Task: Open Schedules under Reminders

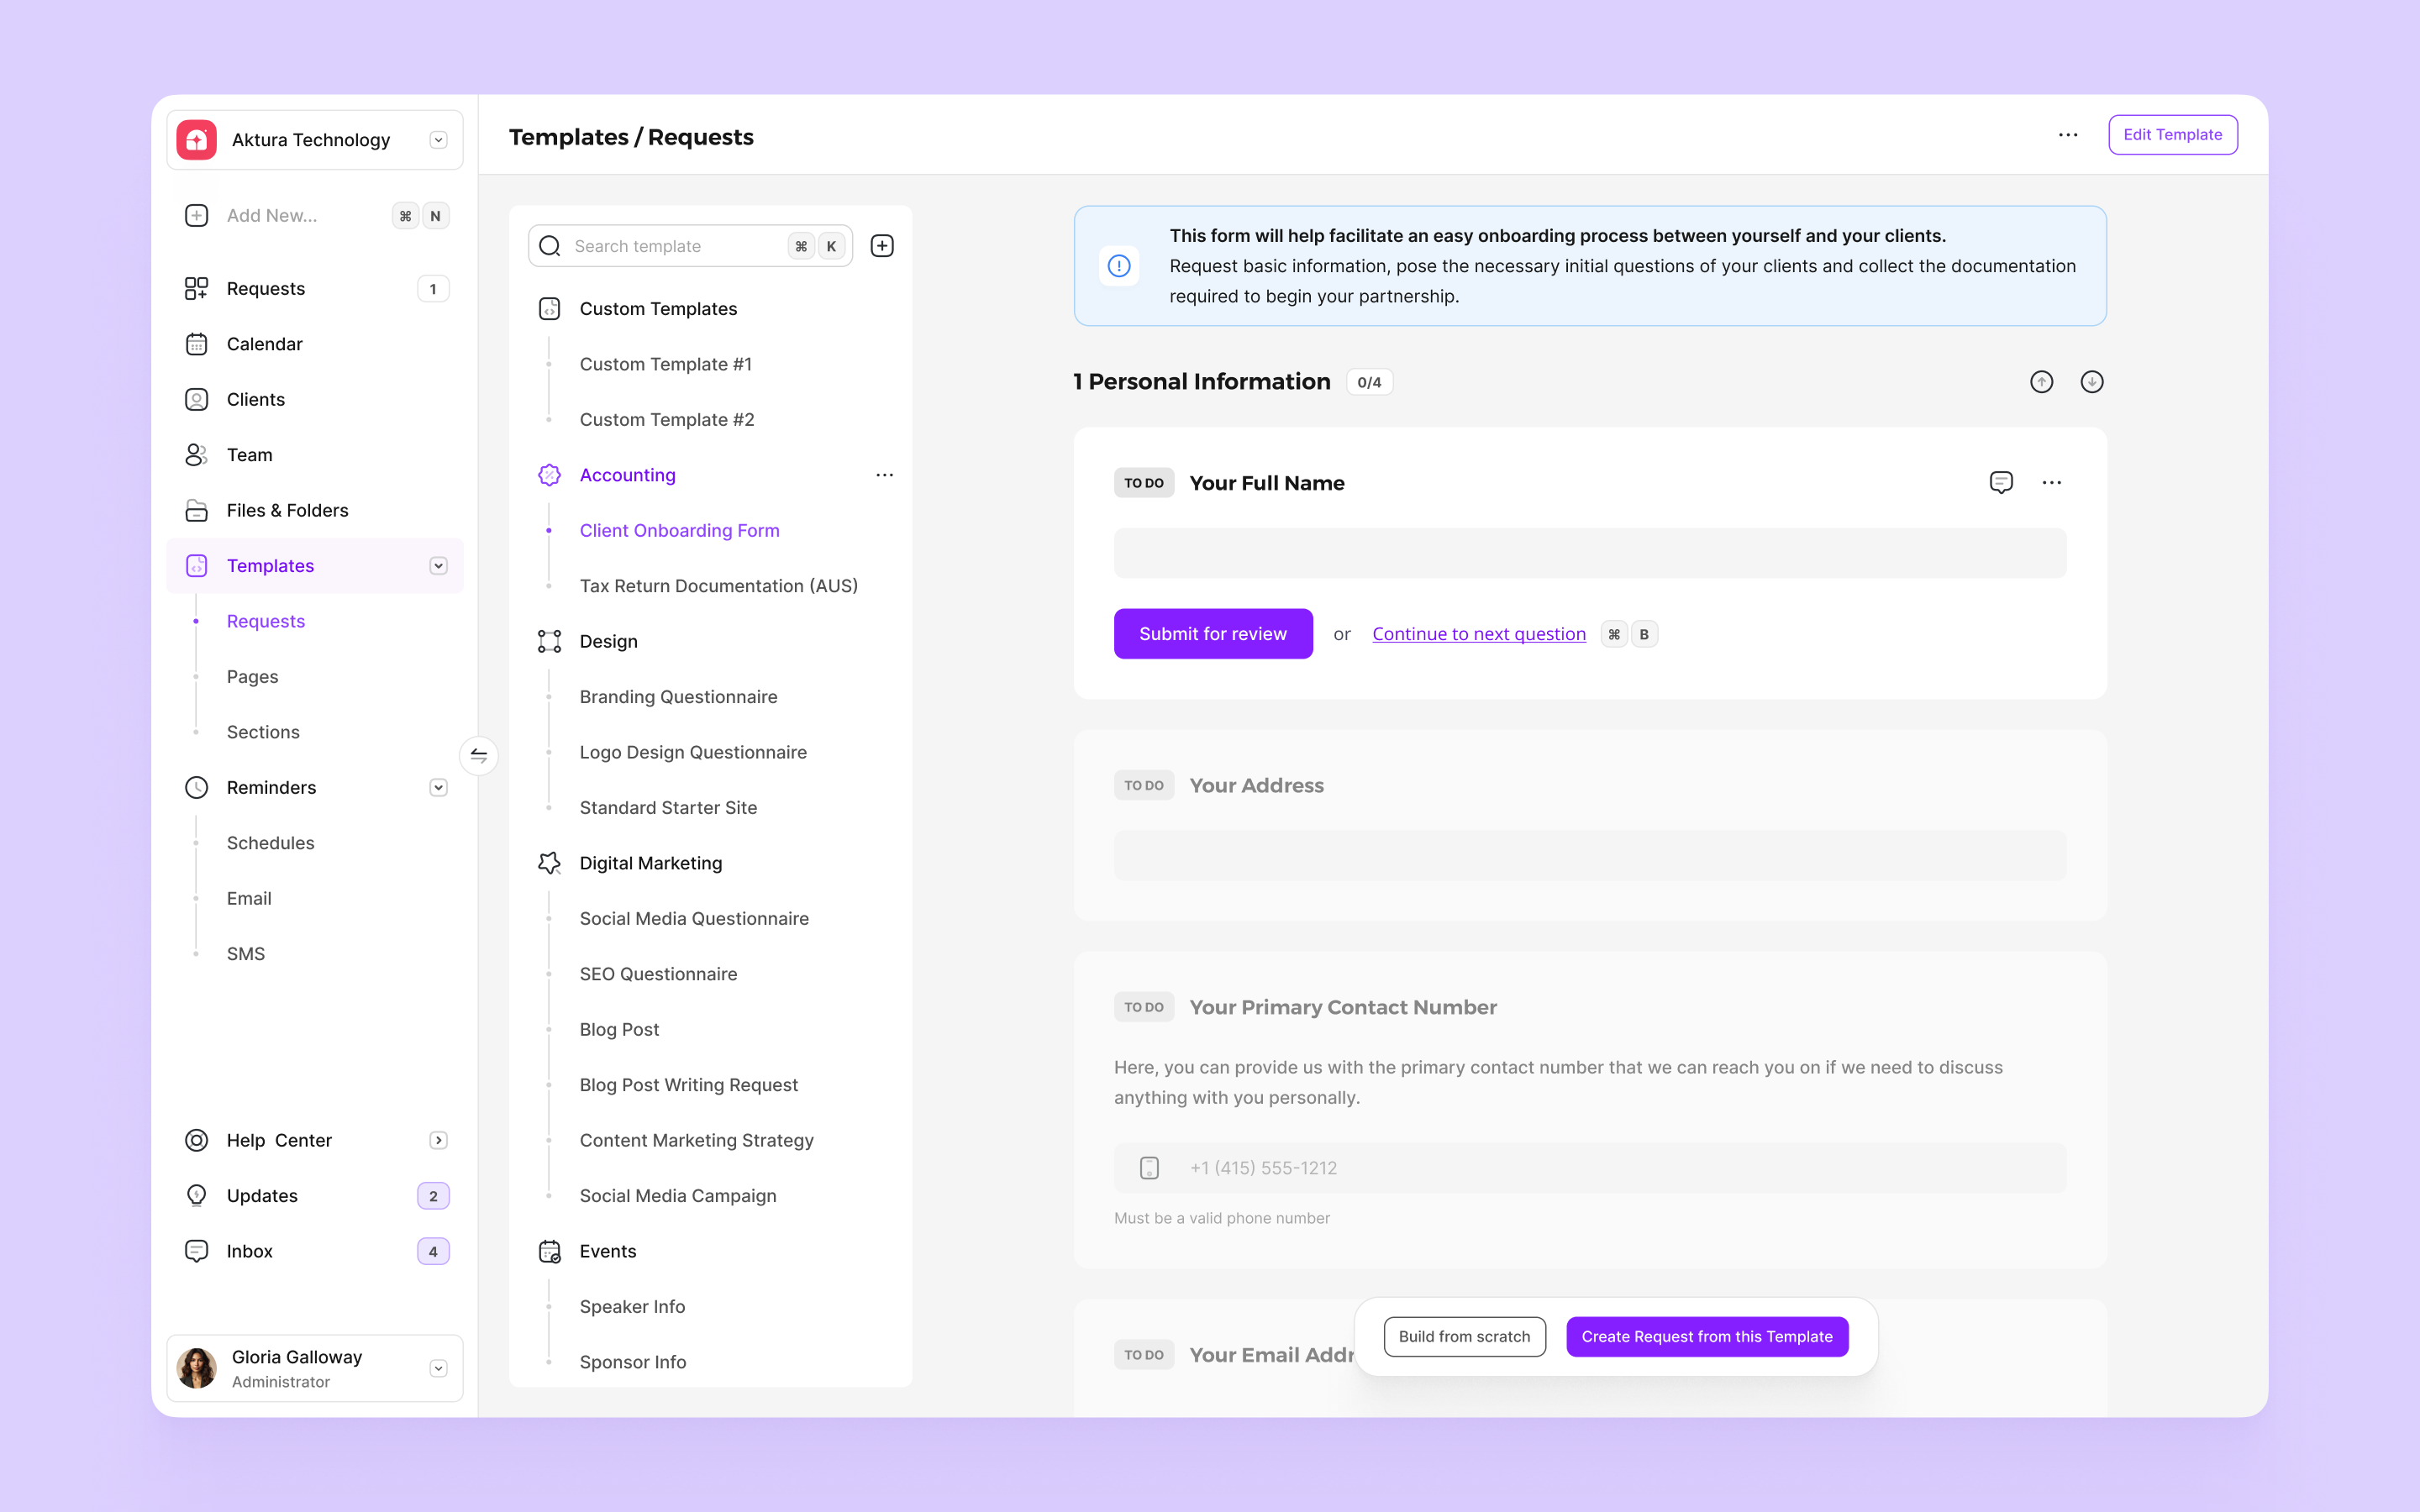Action: 270,843
